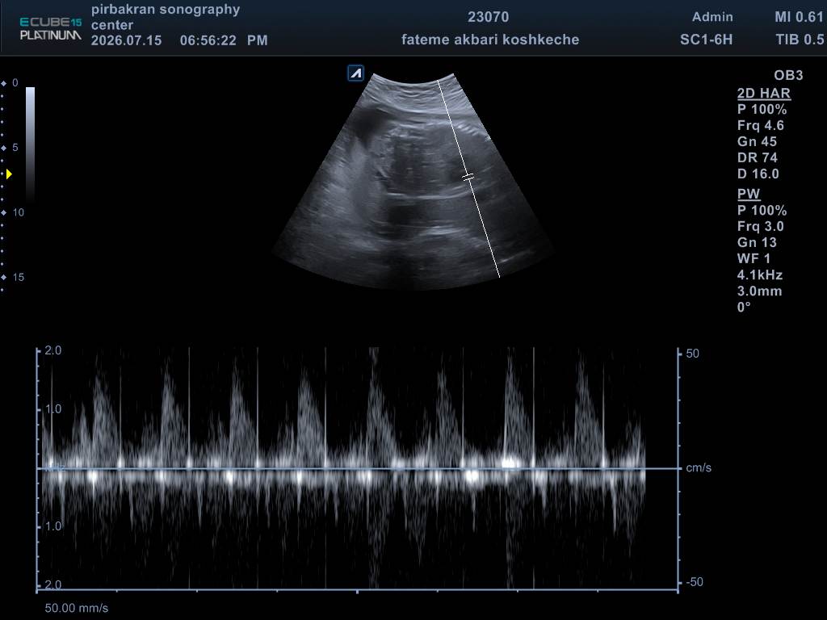The width and height of the screenshot is (827, 620).
Task: Click the 2D power value P 100%
Action: (x=762, y=110)
